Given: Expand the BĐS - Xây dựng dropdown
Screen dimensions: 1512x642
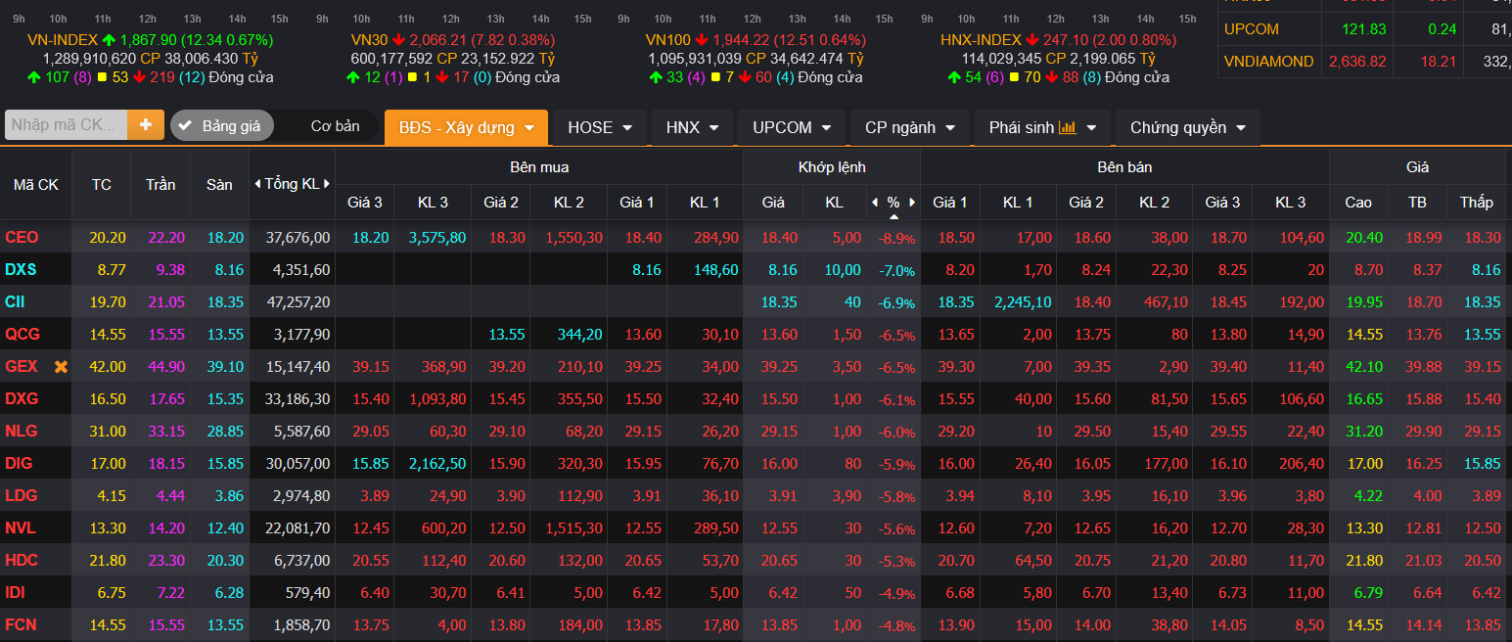Looking at the screenshot, I should click(x=465, y=127).
